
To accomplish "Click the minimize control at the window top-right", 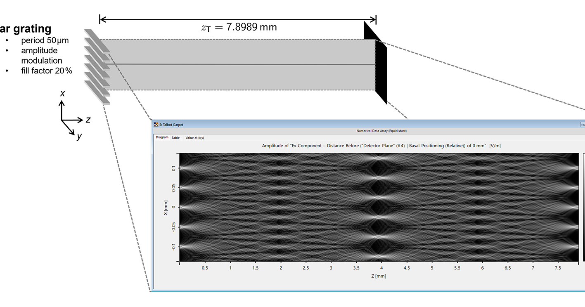I will (x=583, y=124).
